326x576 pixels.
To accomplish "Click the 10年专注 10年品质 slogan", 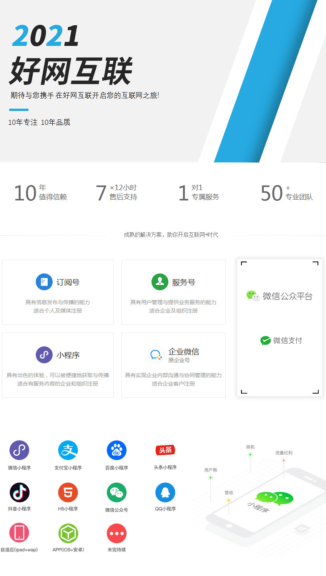I will coord(39,122).
